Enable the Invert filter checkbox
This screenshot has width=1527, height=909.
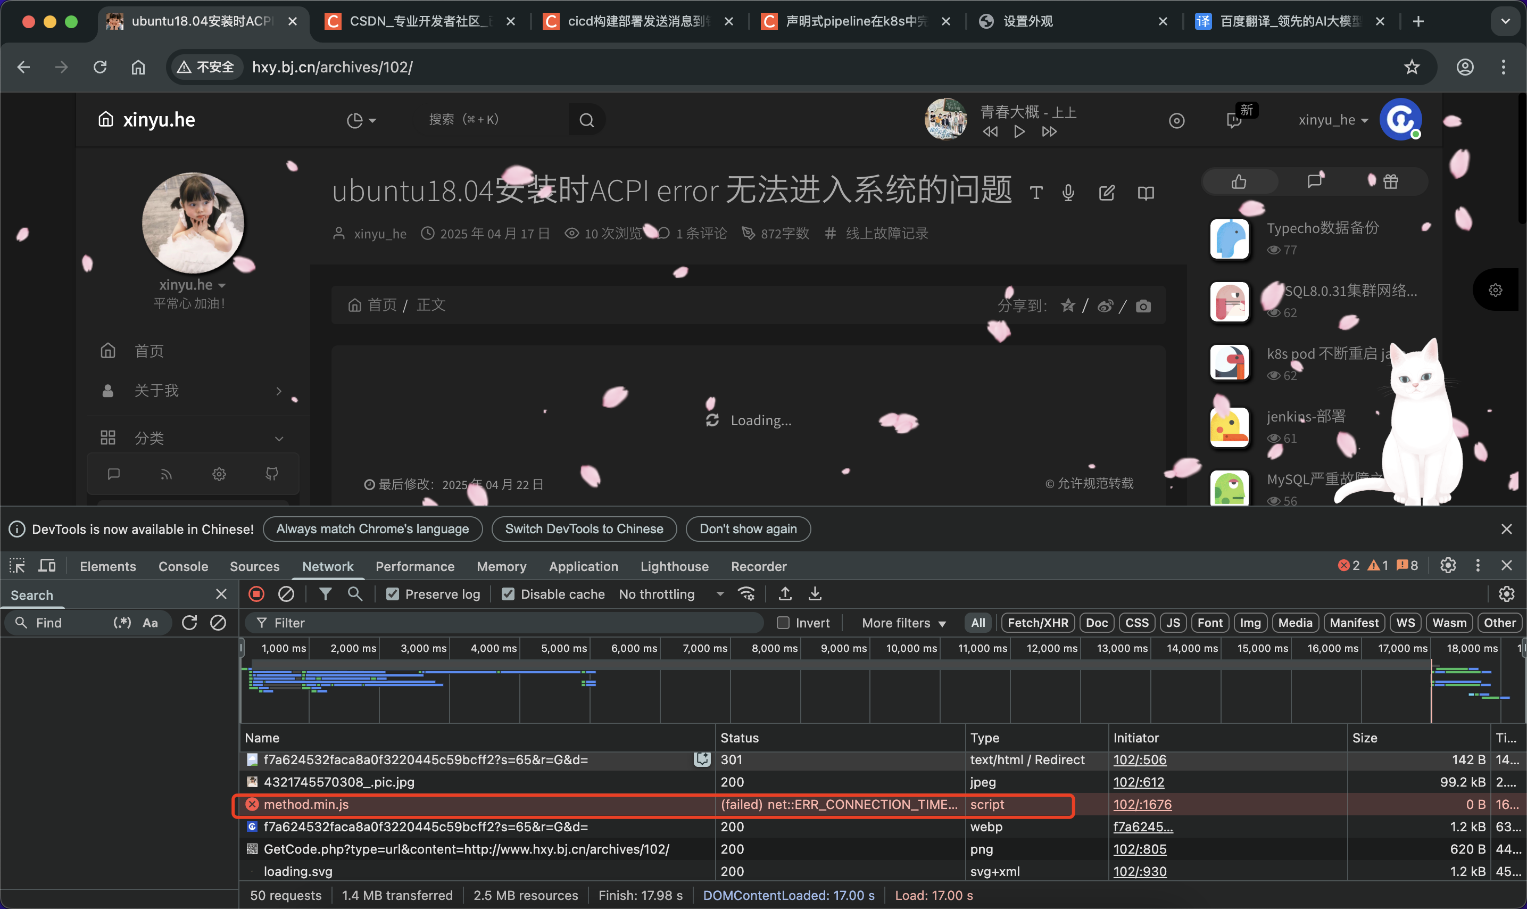click(x=783, y=622)
